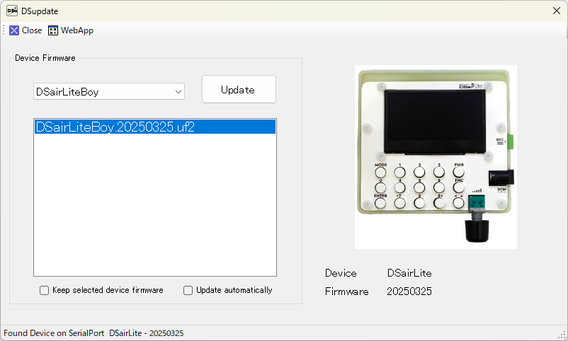The width and height of the screenshot is (568, 341).
Task: Expand the device combo box arrow
Action: [x=178, y=92]
